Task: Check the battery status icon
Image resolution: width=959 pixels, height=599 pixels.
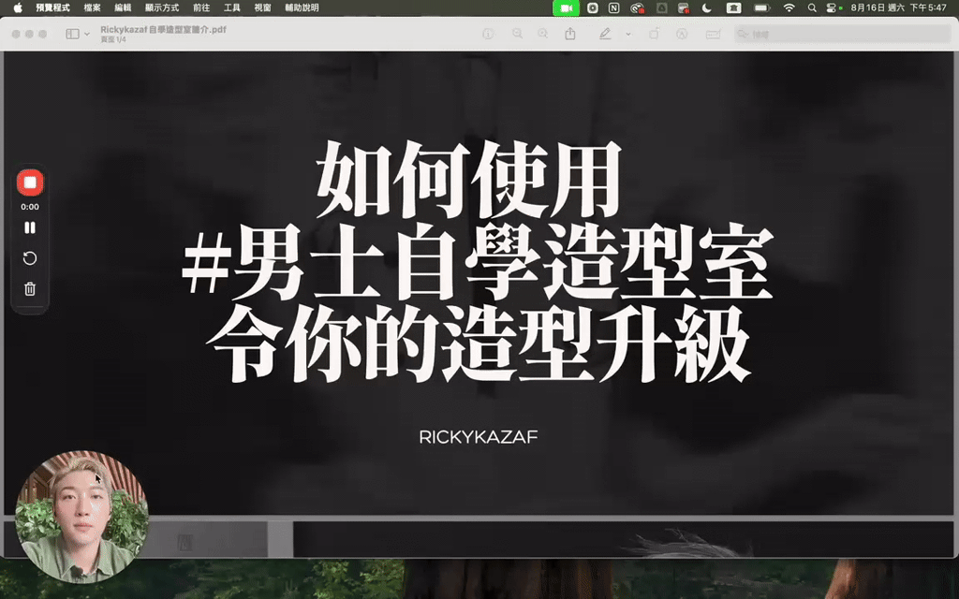Action: (762, 7)
